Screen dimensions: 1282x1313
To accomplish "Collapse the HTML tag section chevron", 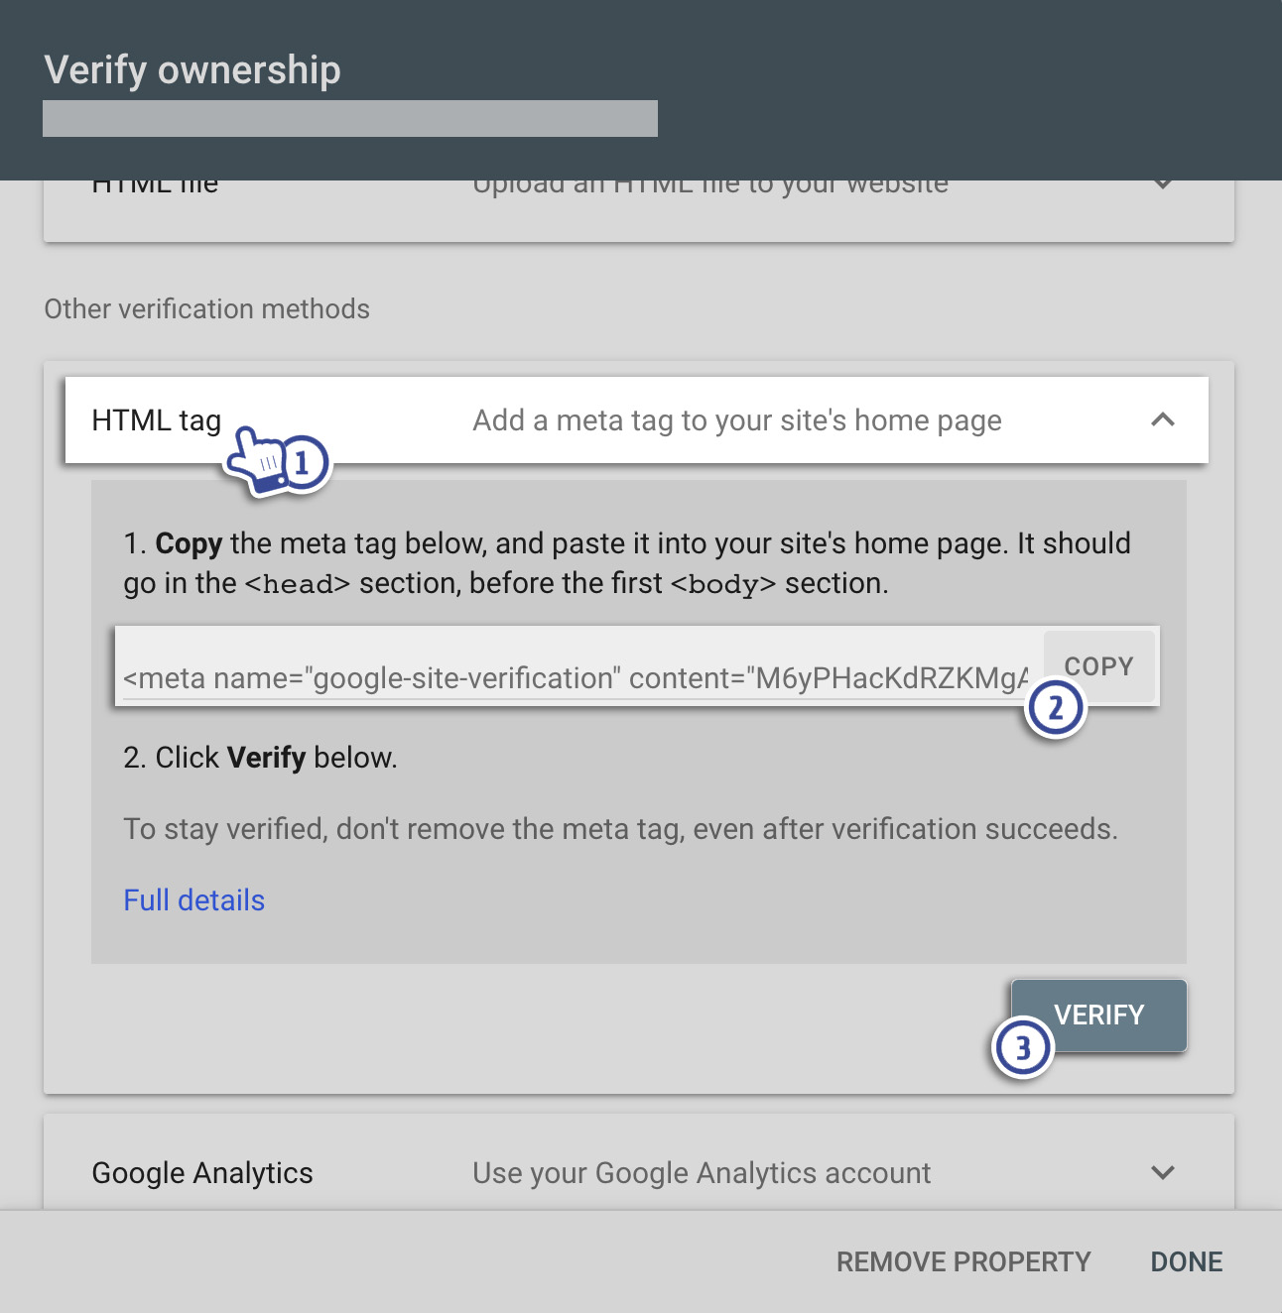I will [1162, 420].
